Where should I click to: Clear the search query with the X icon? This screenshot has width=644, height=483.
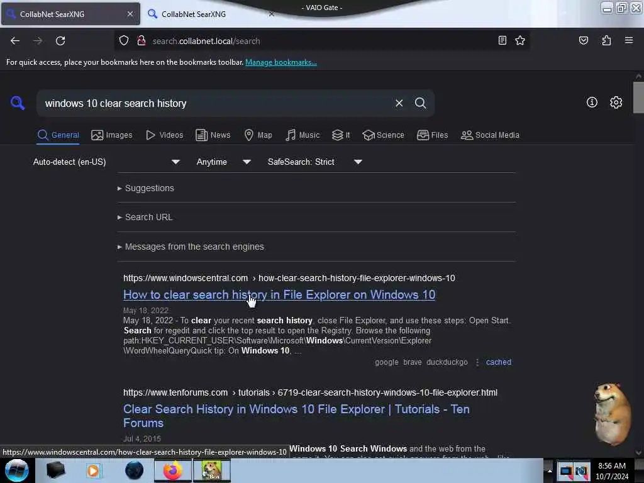[399, 103]
